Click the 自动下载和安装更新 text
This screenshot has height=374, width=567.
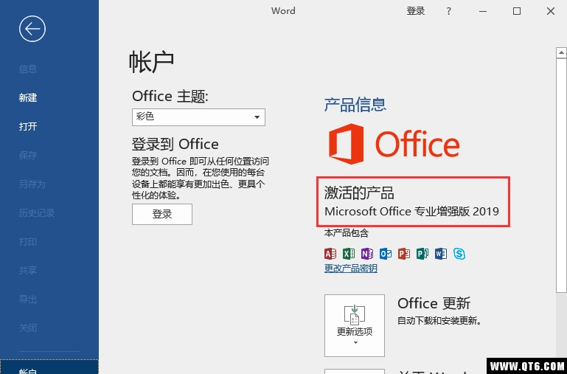point(439,321)
